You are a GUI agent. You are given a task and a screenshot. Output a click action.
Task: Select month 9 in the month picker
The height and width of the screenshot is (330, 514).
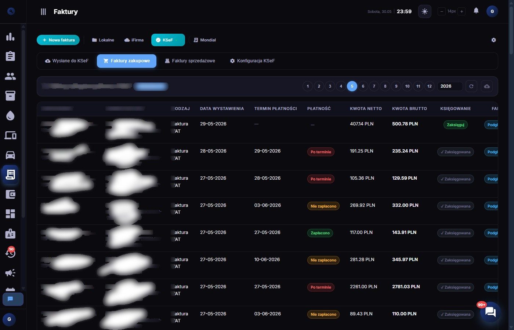pos(396,86)
